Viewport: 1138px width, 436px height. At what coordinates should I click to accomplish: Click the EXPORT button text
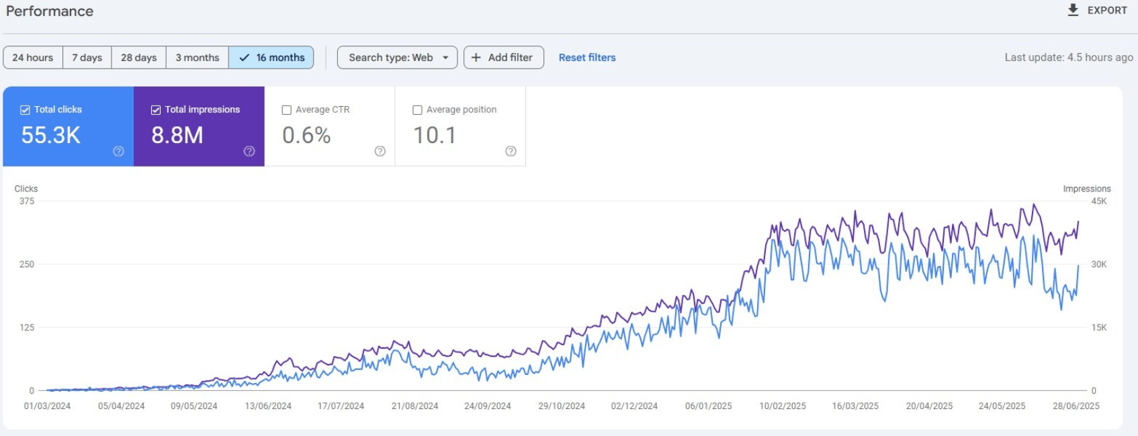pos(1107,11)
